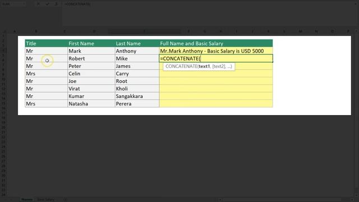Image resolution: width=359 pixels, height=202 pixels.
Task: Select the Carry last name cell
Action: (137, 74)
